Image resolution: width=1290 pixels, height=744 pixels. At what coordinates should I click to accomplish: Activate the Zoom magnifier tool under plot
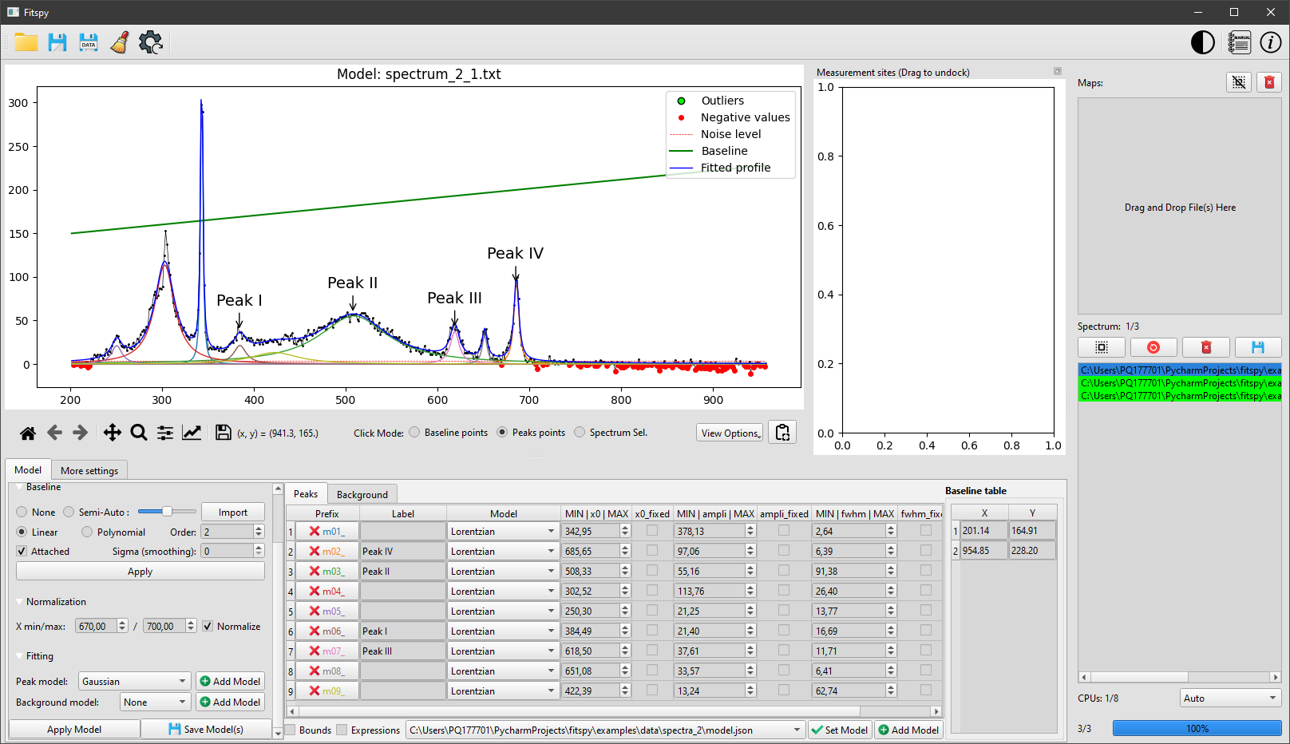[x=139, y=432]
